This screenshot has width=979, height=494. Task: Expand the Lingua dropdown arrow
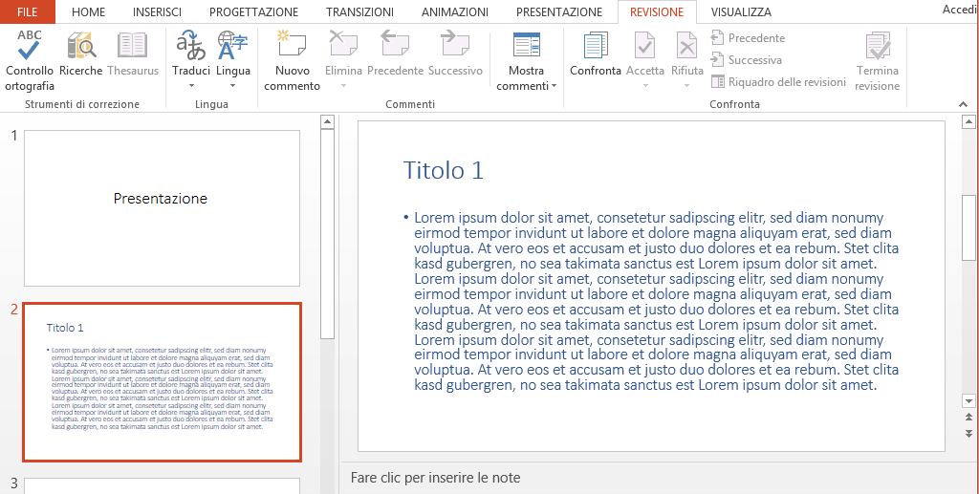click(233, 86)
